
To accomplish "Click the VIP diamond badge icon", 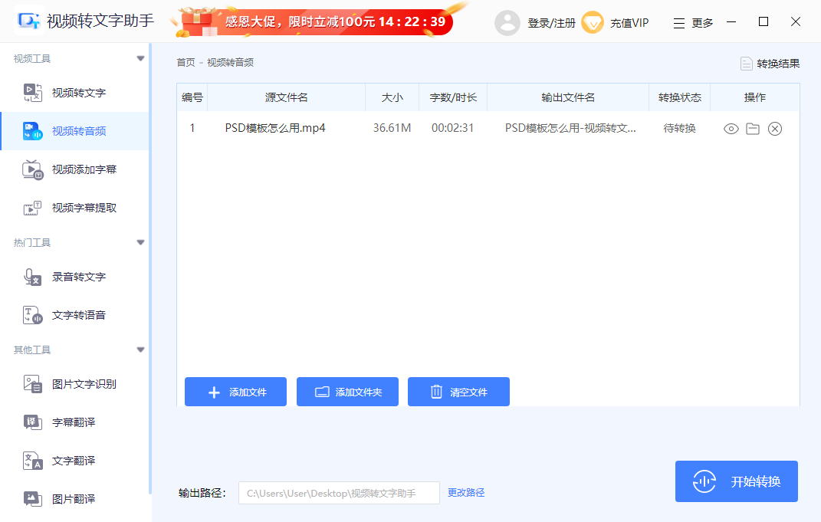I will coord(593,22).
